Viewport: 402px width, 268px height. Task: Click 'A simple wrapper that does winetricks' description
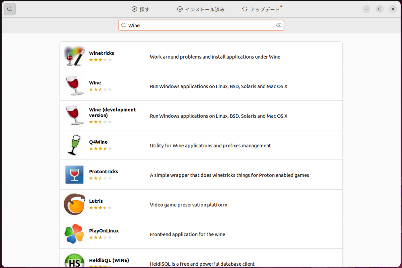click(x=229, y=175)
